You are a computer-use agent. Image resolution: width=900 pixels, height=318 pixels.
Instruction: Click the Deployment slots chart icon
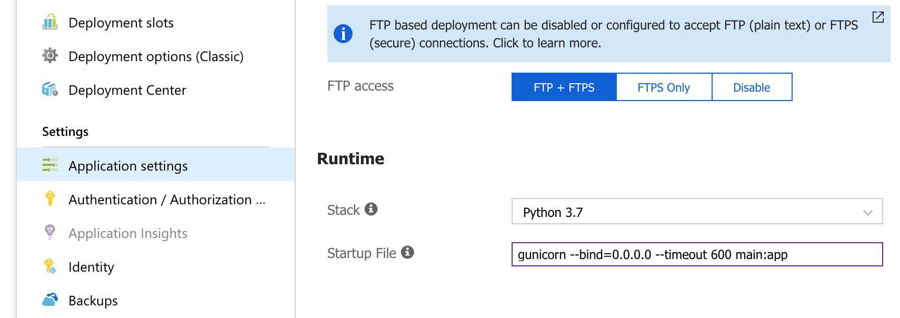[x=50, y=22]
